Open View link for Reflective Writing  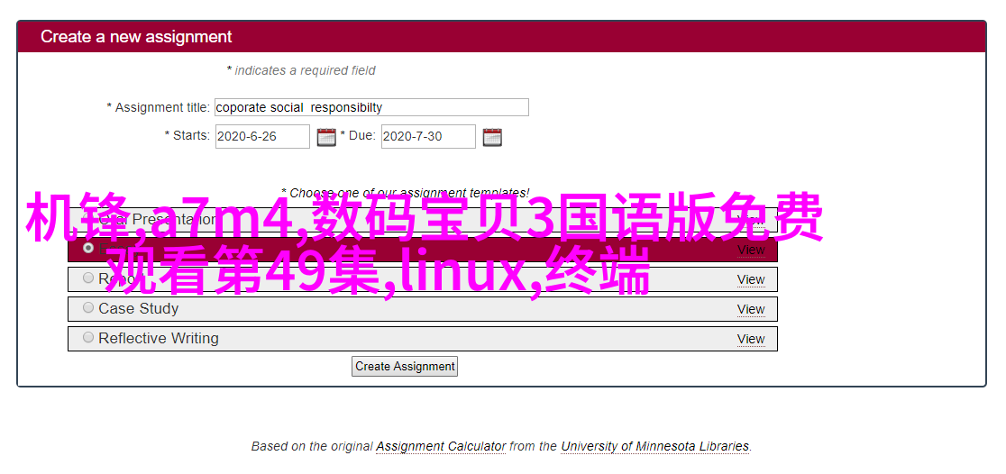750,339
